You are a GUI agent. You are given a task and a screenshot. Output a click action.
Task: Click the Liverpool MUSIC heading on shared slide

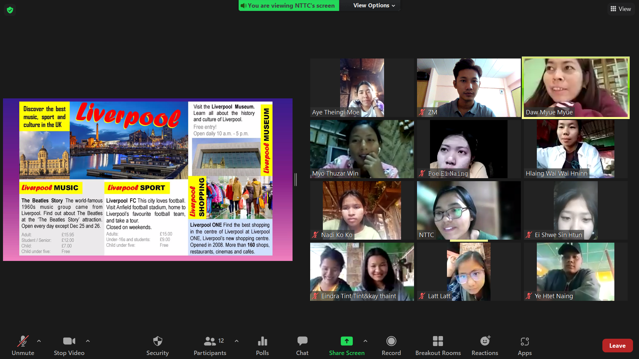click(x=50, y=188)
